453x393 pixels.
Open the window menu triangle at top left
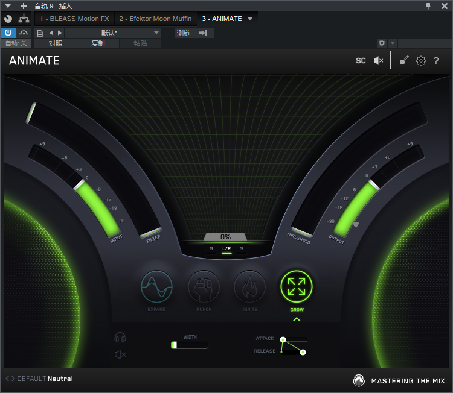[8, 6]
